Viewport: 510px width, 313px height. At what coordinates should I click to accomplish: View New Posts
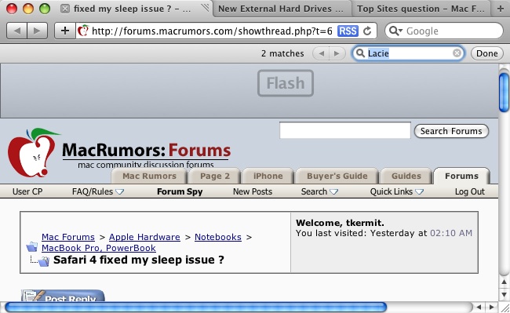(x=253, y=191)
